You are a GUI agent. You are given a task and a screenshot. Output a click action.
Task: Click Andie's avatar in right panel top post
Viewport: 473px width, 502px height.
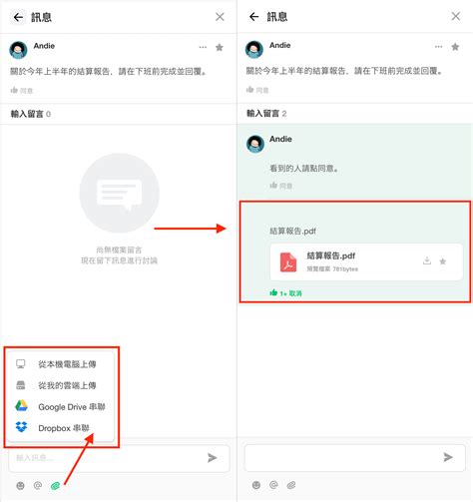coord(254,49)
